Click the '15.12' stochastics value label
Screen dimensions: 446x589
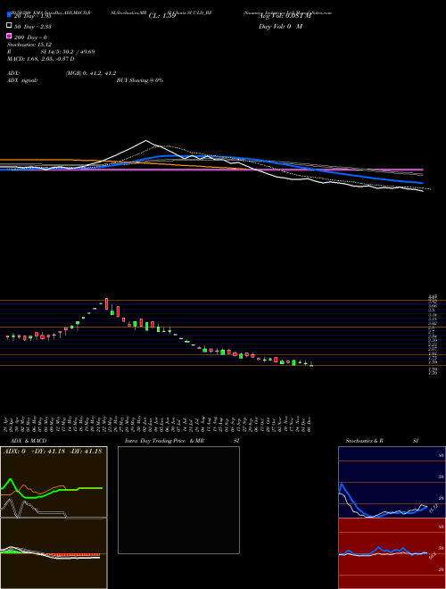click(x=433, y=509)
